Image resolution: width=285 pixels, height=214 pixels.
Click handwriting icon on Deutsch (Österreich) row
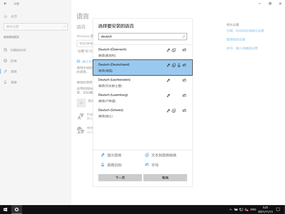[184, 50]
